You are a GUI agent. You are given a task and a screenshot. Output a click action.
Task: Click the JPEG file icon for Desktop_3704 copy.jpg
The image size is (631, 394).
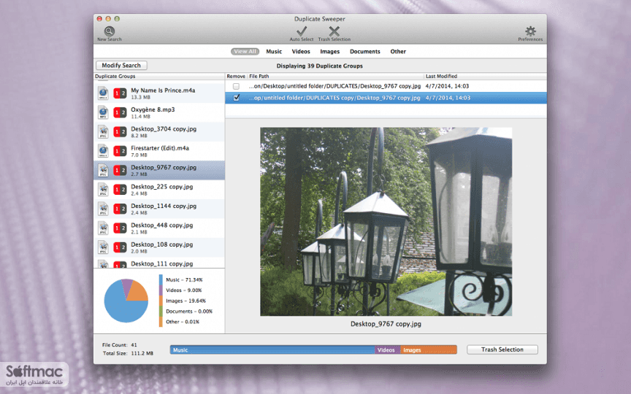point(103,132)
